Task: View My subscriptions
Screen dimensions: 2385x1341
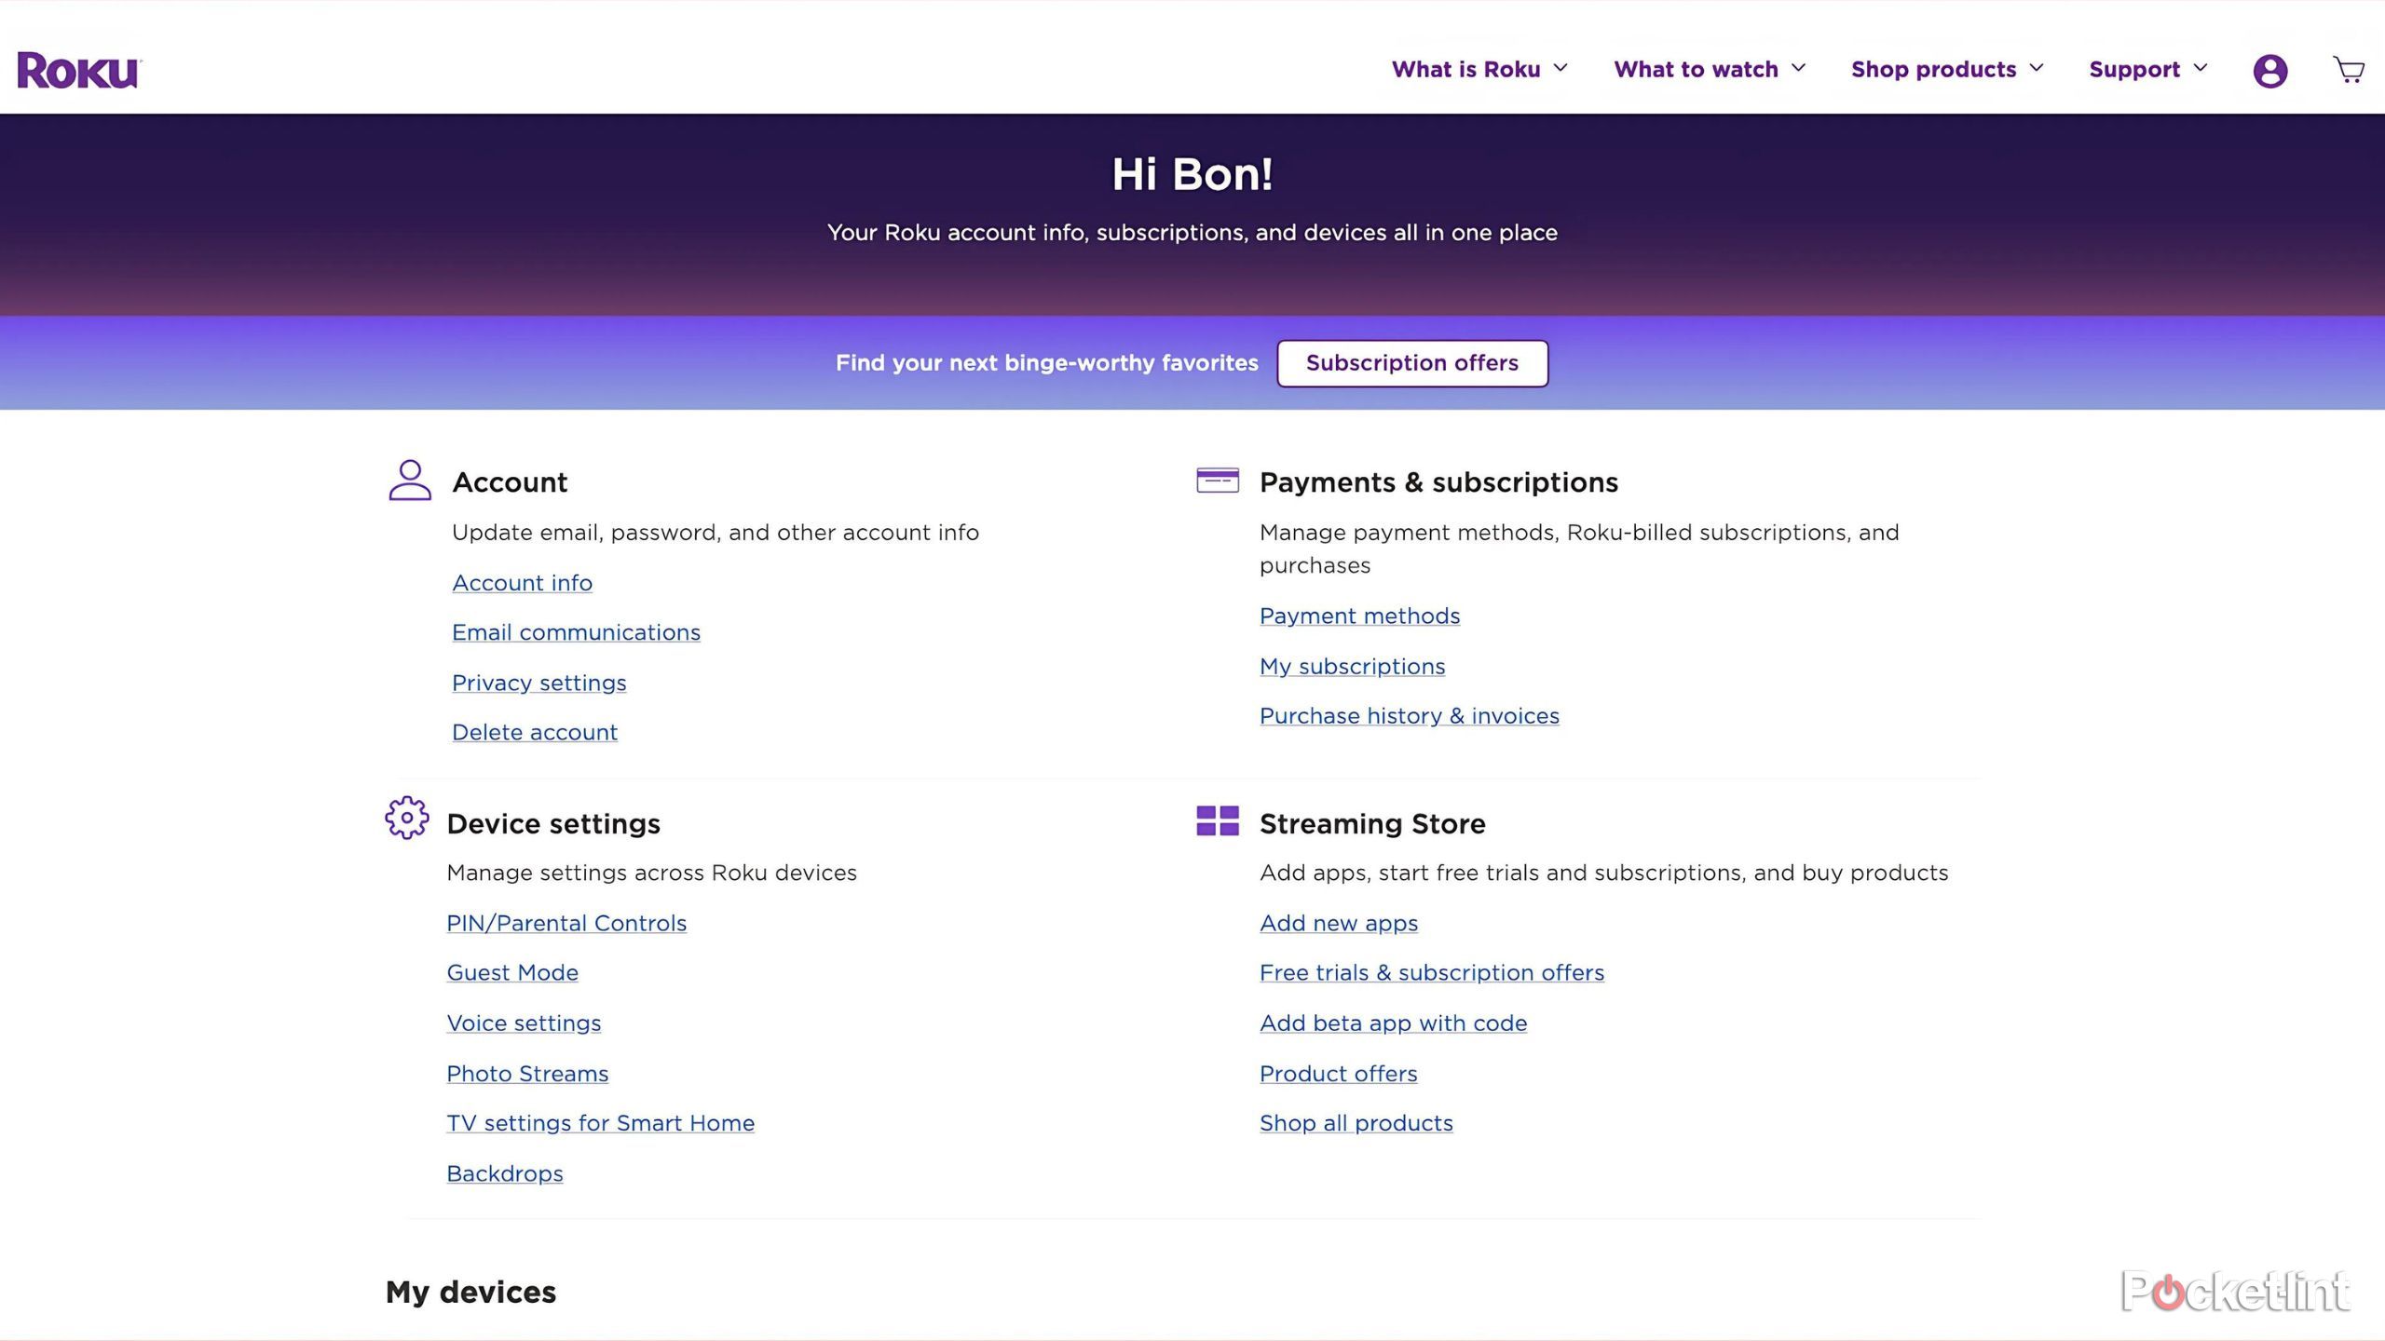Action: click(x=1352, y=667)
